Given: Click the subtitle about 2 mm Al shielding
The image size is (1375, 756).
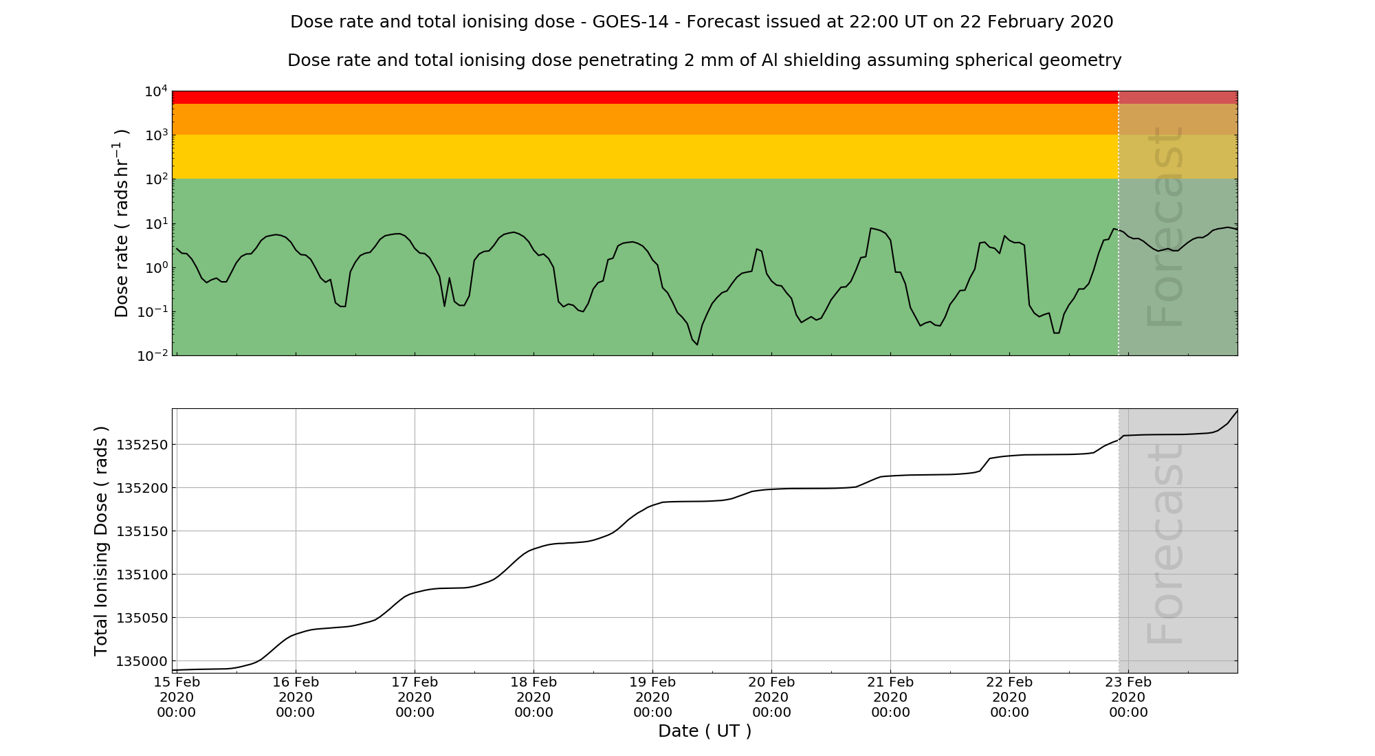Looking at the screenshot, I should coord(704,60).
